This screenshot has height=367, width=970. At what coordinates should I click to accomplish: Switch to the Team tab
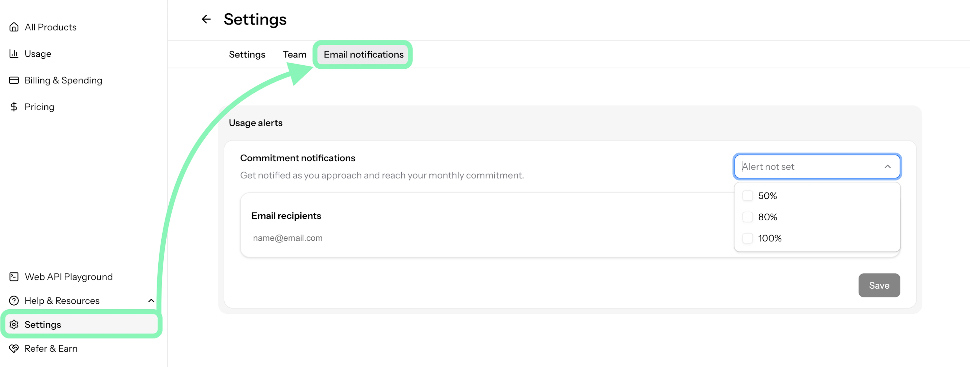click(x=295, y=55)
